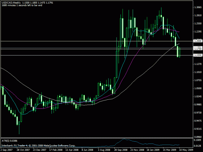Click the 1.0245 price scale value

click(x=198, y=97)
